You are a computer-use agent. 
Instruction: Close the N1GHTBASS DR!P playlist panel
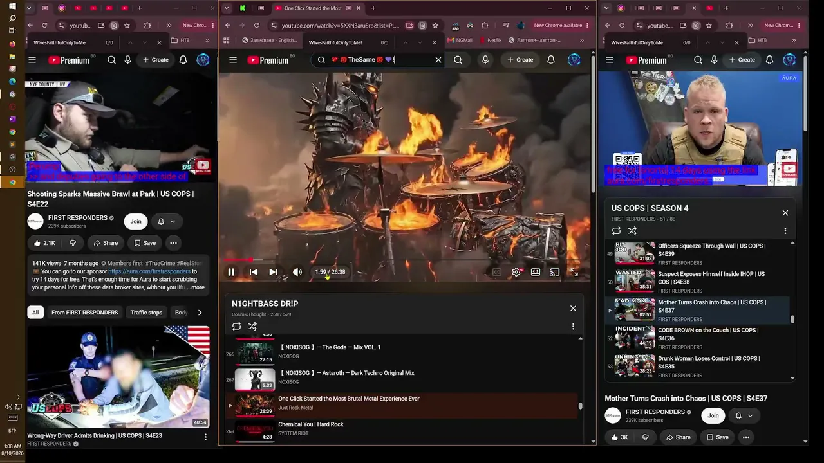(573, 308)
